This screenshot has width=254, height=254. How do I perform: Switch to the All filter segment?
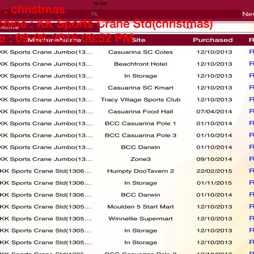click(x=189, y=28)
